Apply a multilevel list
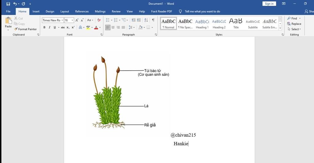The height and width of the screenshot is (163, 314). point(124,20)
